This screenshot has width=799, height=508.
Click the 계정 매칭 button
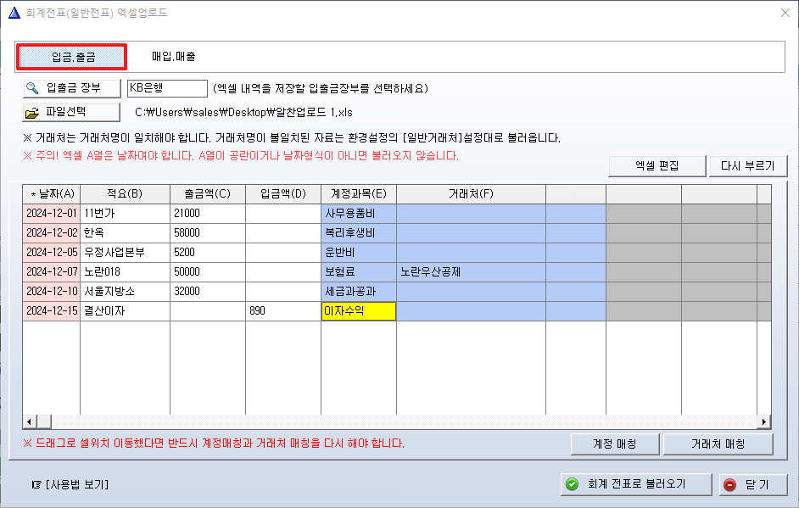(x=615, y=444)
